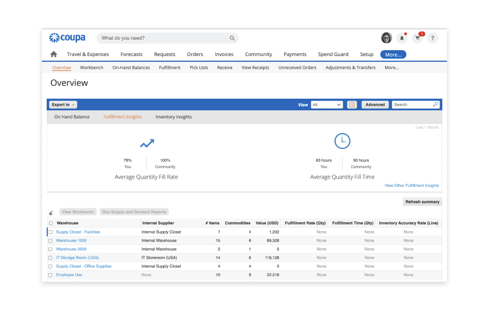
Task: Expand the Export to dropdown
Action: click(63, 105)
